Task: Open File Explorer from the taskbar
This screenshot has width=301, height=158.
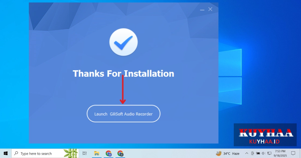Action: pyautogui.click(x=96, y=153)
